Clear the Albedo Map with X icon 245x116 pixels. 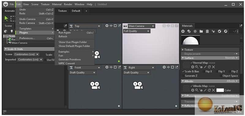pyautogui.click(x=213, y=90)
